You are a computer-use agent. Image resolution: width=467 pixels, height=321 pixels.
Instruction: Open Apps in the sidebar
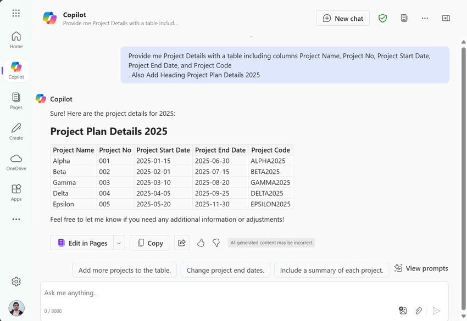tap(16, 193)
